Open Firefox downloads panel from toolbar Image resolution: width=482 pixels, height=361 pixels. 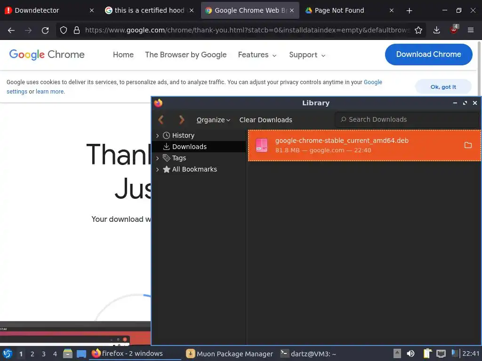click(x=436, y=30)
